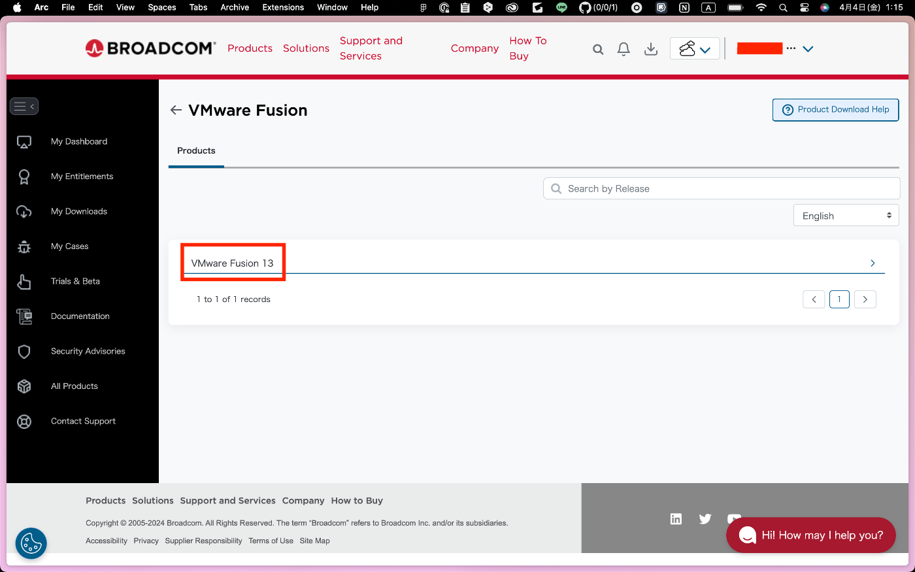
Task: Open the Solutions header menu
Action: click(306, 48)
